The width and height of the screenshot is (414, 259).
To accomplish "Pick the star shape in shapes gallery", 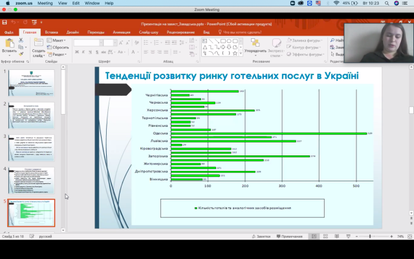I will (x=235, y=53).
